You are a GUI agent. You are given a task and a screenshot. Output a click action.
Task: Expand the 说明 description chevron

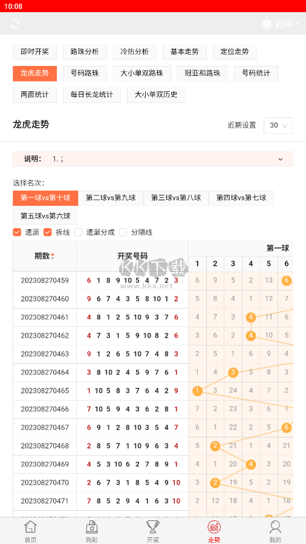coord(281,159)
